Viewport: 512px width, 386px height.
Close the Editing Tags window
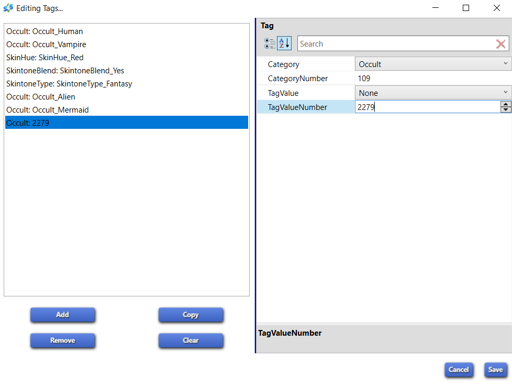497,8
